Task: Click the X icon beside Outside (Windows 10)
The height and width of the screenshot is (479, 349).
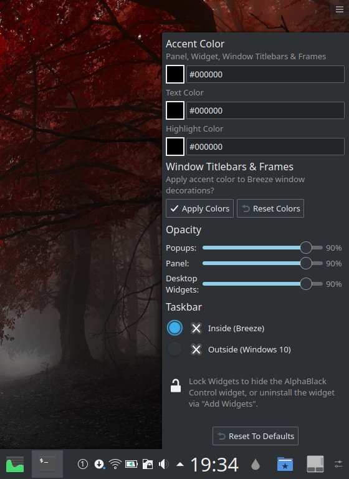Action: point(196,349)
